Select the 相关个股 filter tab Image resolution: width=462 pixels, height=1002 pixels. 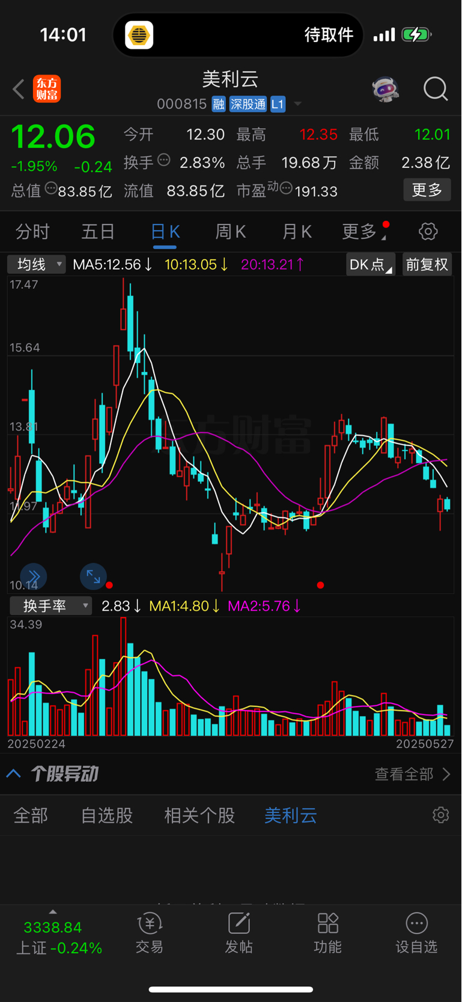tap(199, 815)
